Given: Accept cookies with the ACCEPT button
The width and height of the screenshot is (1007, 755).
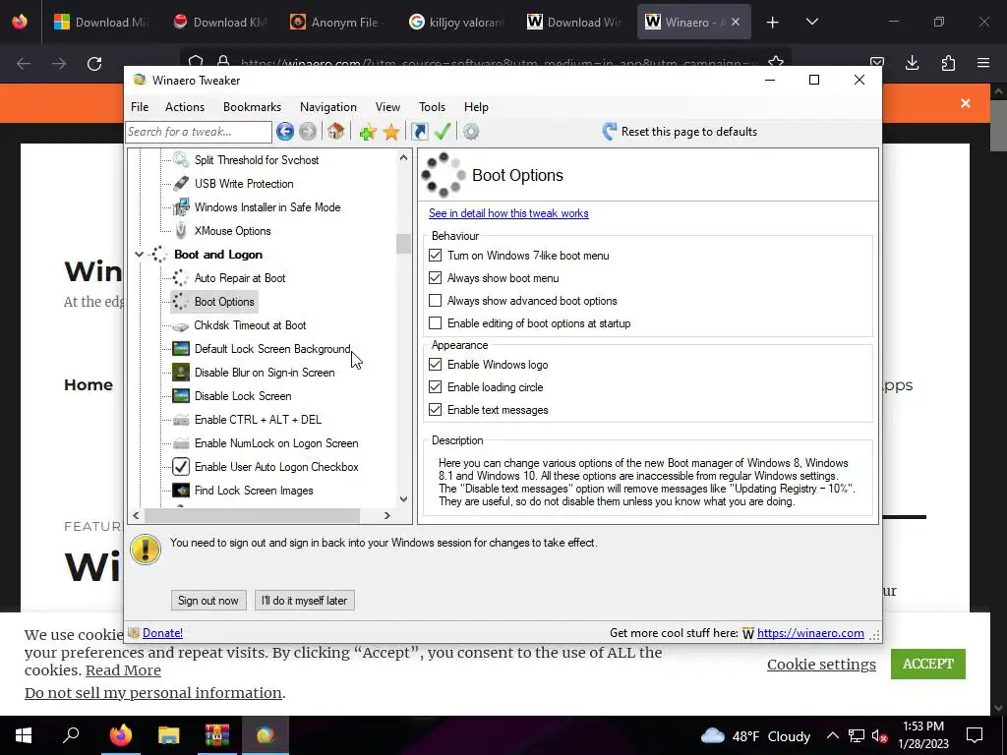Looking at the screenshot, I should 928,664.
